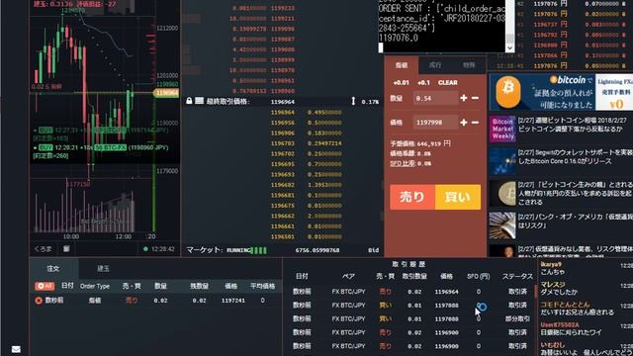633x356 pixels.
Task: Click the grid icon next to くろま
Action: coord(66,248)
